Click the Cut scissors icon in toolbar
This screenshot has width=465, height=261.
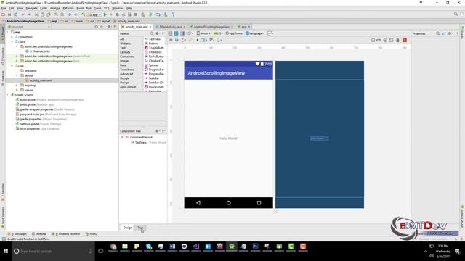(x=37, y=14)
